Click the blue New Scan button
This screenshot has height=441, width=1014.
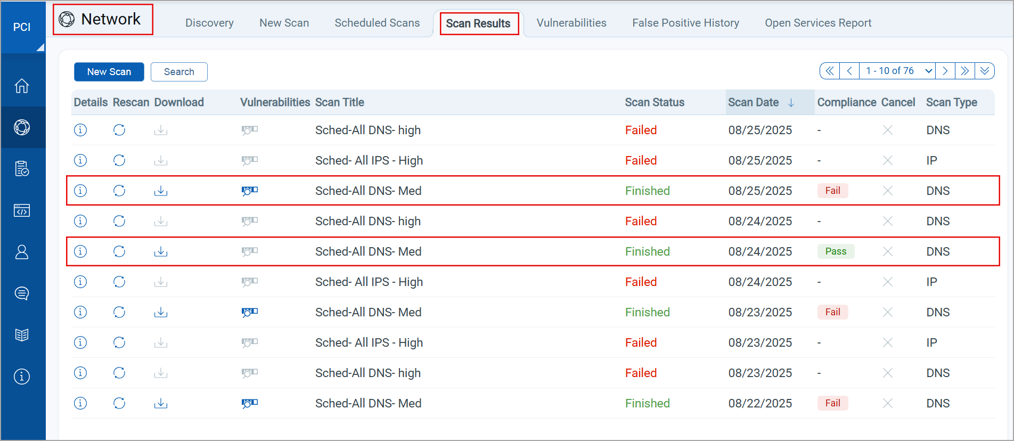pyautogui.click(x=109, y=72)
